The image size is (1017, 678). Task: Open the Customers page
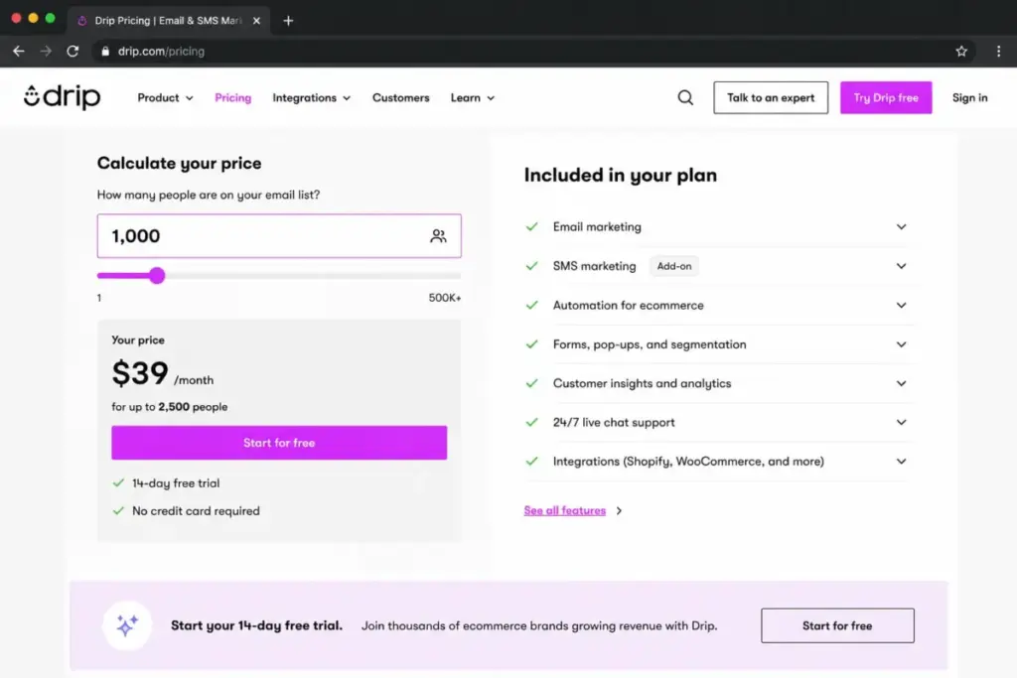(401, 98)
